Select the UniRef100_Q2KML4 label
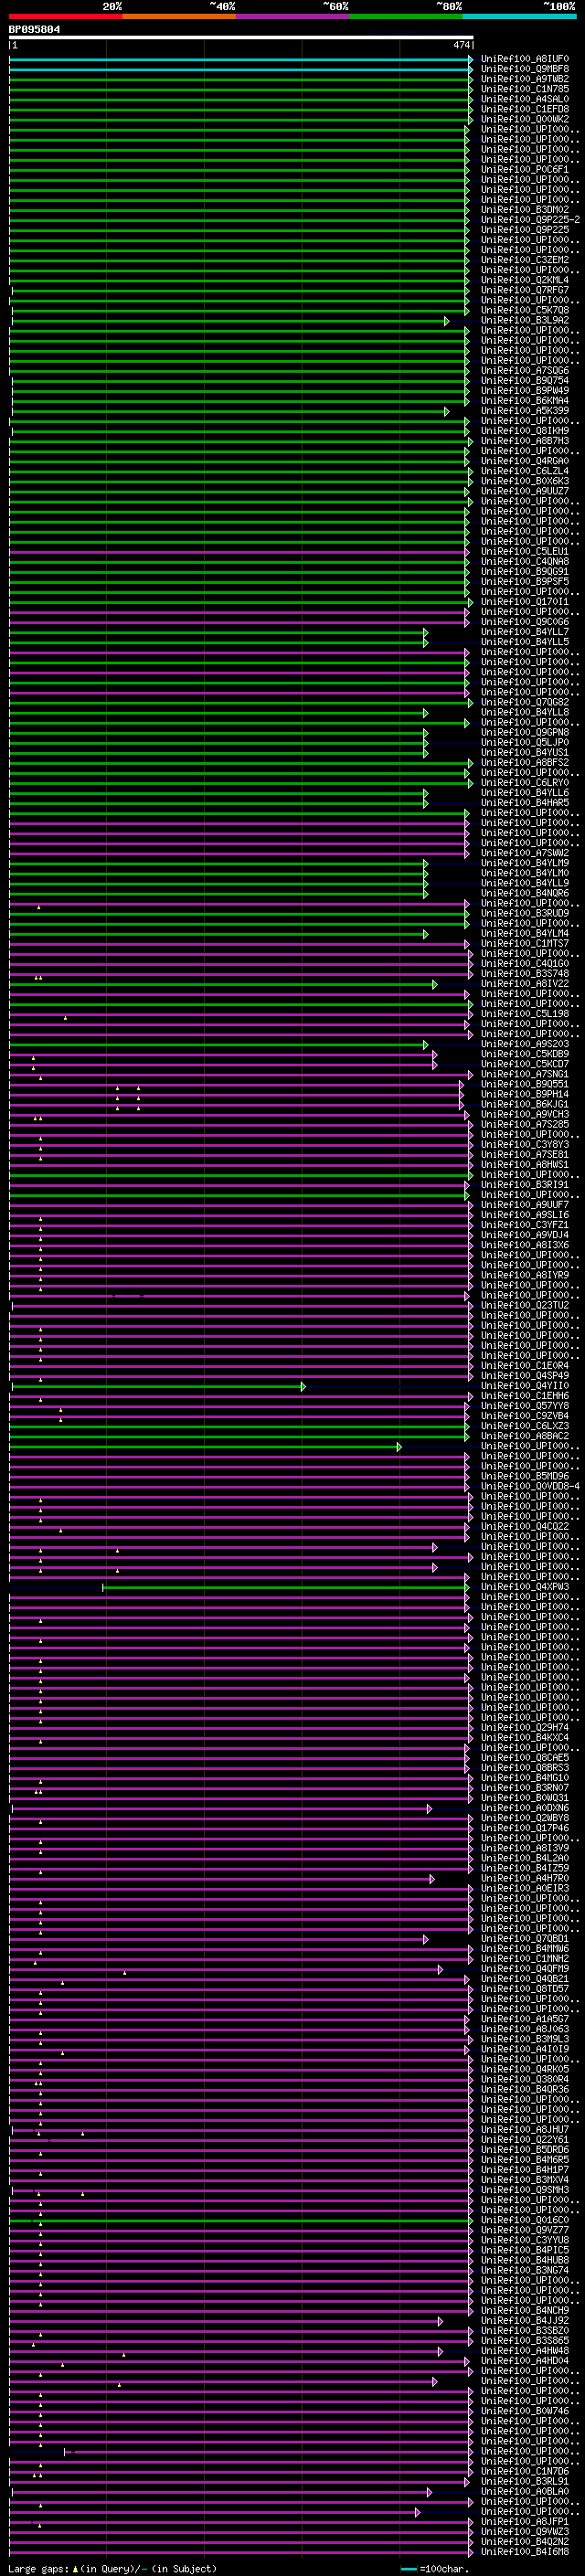Viewport: 585px width, 2576px height. 524,280
